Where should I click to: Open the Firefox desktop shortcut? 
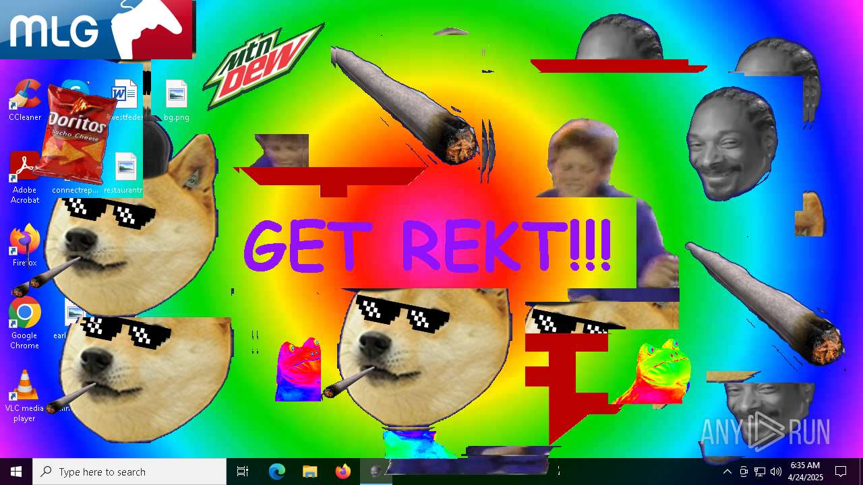tap(25, 246)
